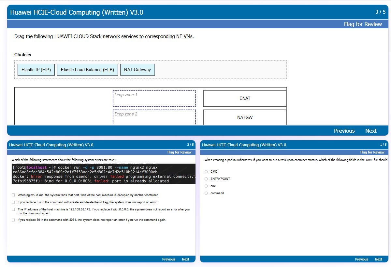Click the docker error terminal image
Screen dimensions: 391x267
click(103, 174)
